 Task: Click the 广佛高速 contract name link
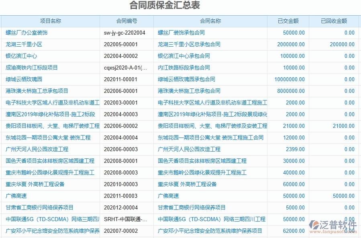click(x=167, y=196)
